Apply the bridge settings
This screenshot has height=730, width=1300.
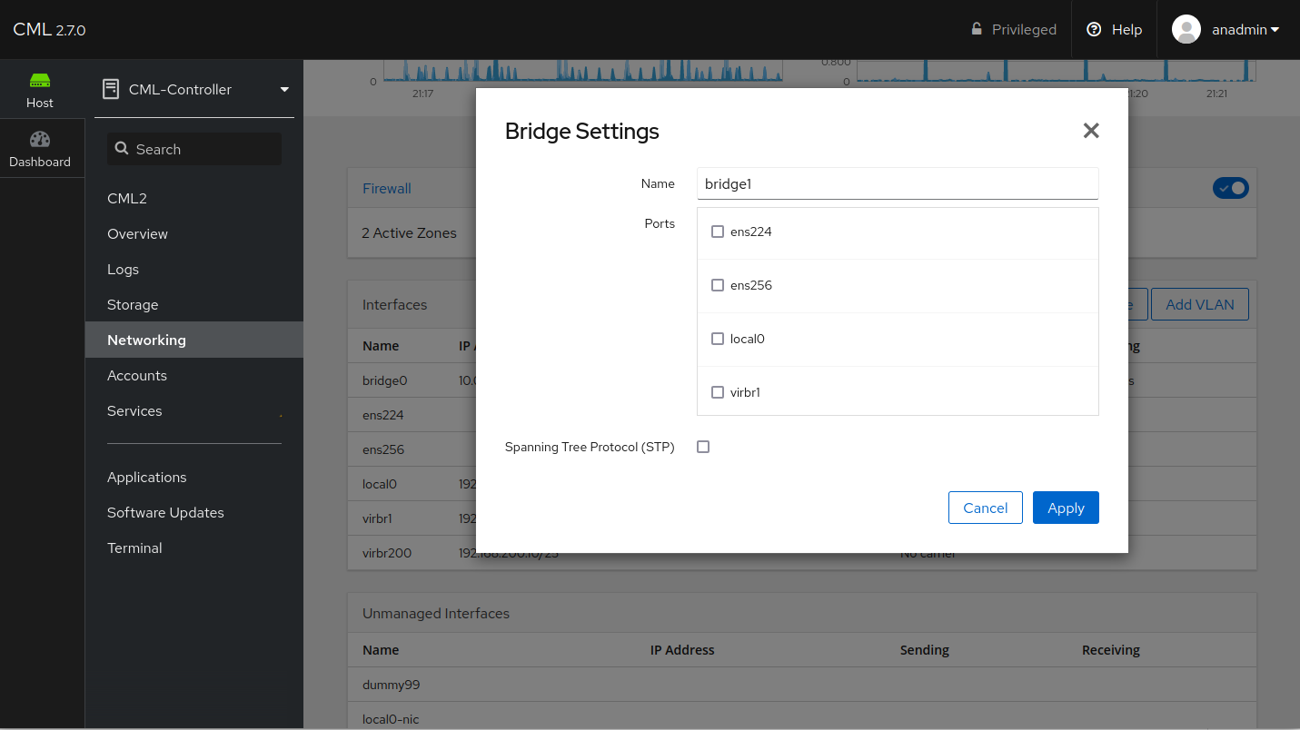pos(1066,508)
